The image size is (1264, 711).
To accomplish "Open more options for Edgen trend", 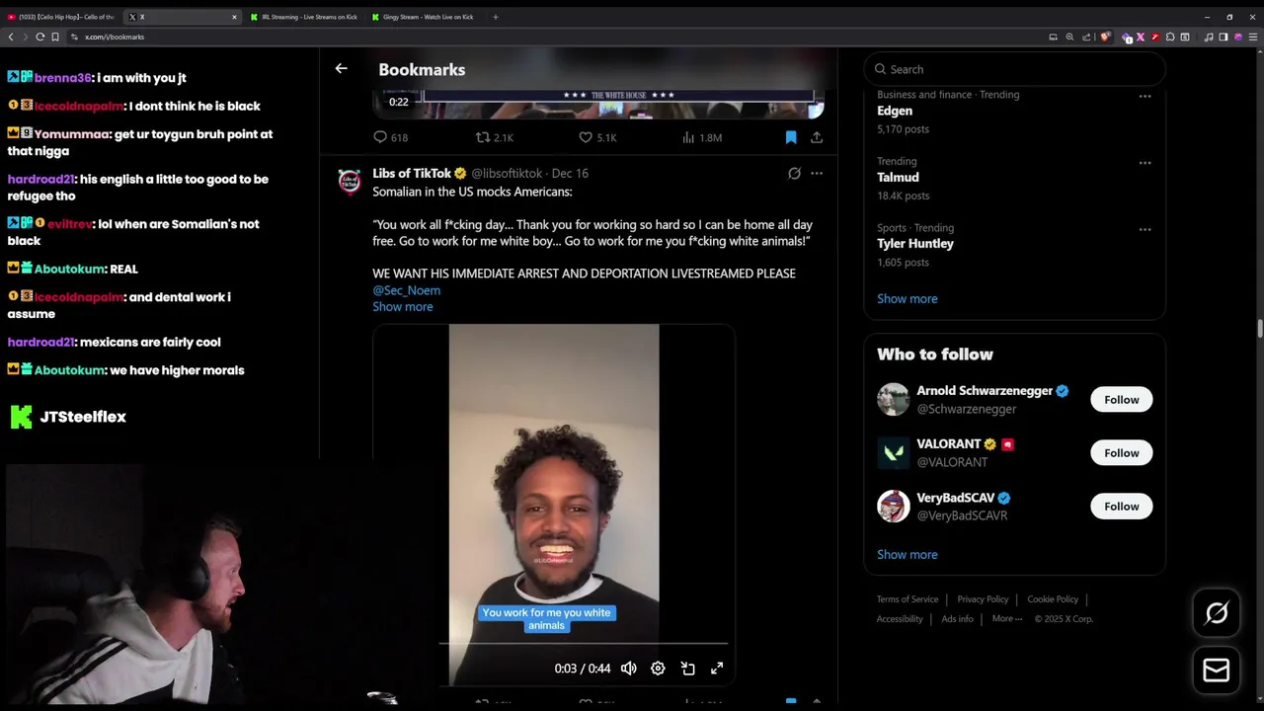I will 1145,96.
